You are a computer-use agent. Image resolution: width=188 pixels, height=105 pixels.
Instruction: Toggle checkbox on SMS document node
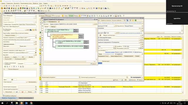[x=57, y=46]
